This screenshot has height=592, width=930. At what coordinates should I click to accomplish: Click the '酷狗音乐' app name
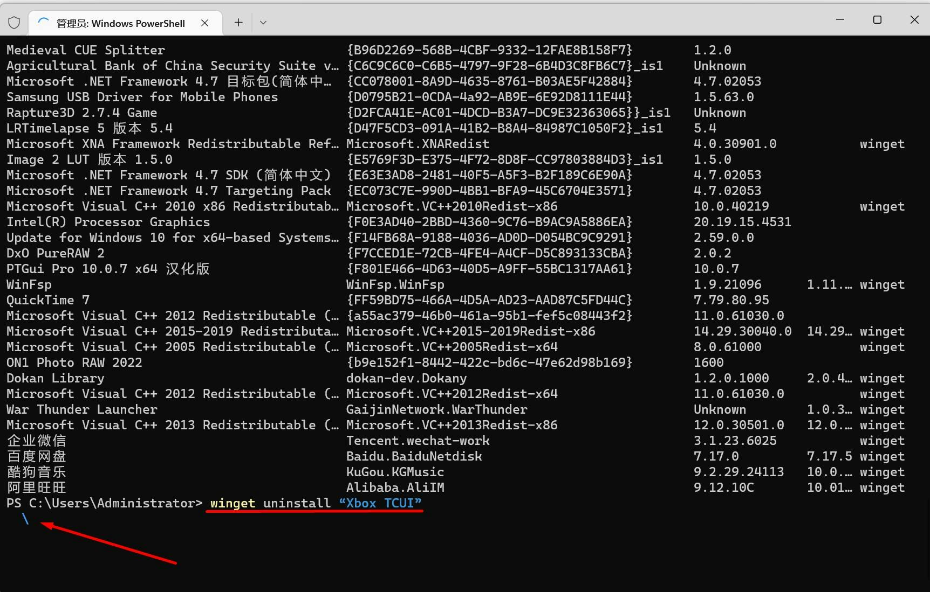click(37, 472)
